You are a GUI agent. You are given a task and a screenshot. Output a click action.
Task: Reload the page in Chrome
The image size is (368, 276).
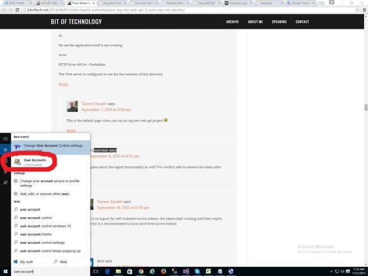coord(17,10)
